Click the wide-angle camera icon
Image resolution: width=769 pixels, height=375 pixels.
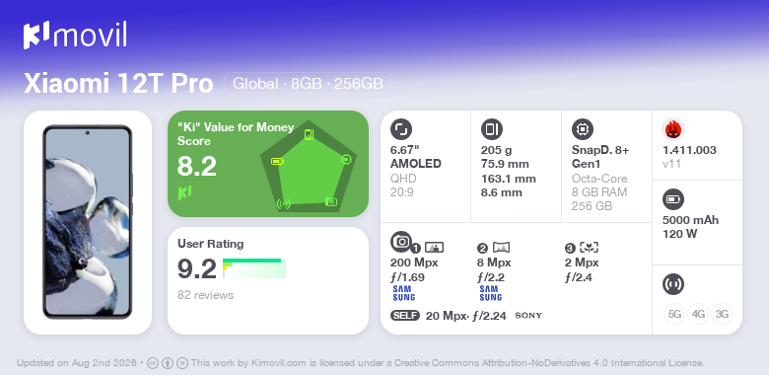(x=501, y=248)
